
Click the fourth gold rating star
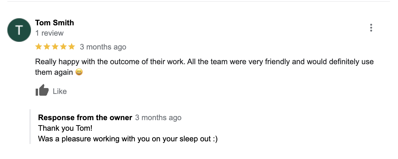pos(63,47)
